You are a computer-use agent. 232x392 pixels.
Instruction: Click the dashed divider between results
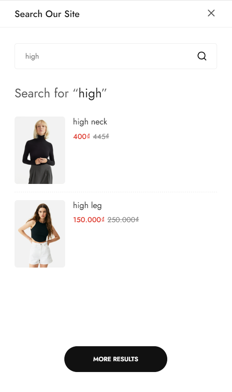pyautogui.click(x=116, y=192)
